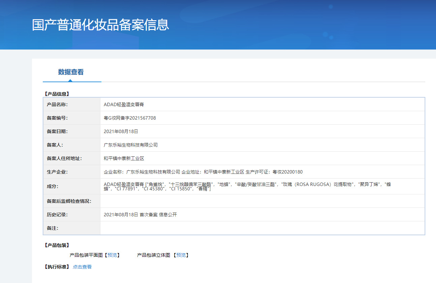Click the 产品包装平面图 label text
Viewport: 436px width, 283px height.
tap(86, 255)
